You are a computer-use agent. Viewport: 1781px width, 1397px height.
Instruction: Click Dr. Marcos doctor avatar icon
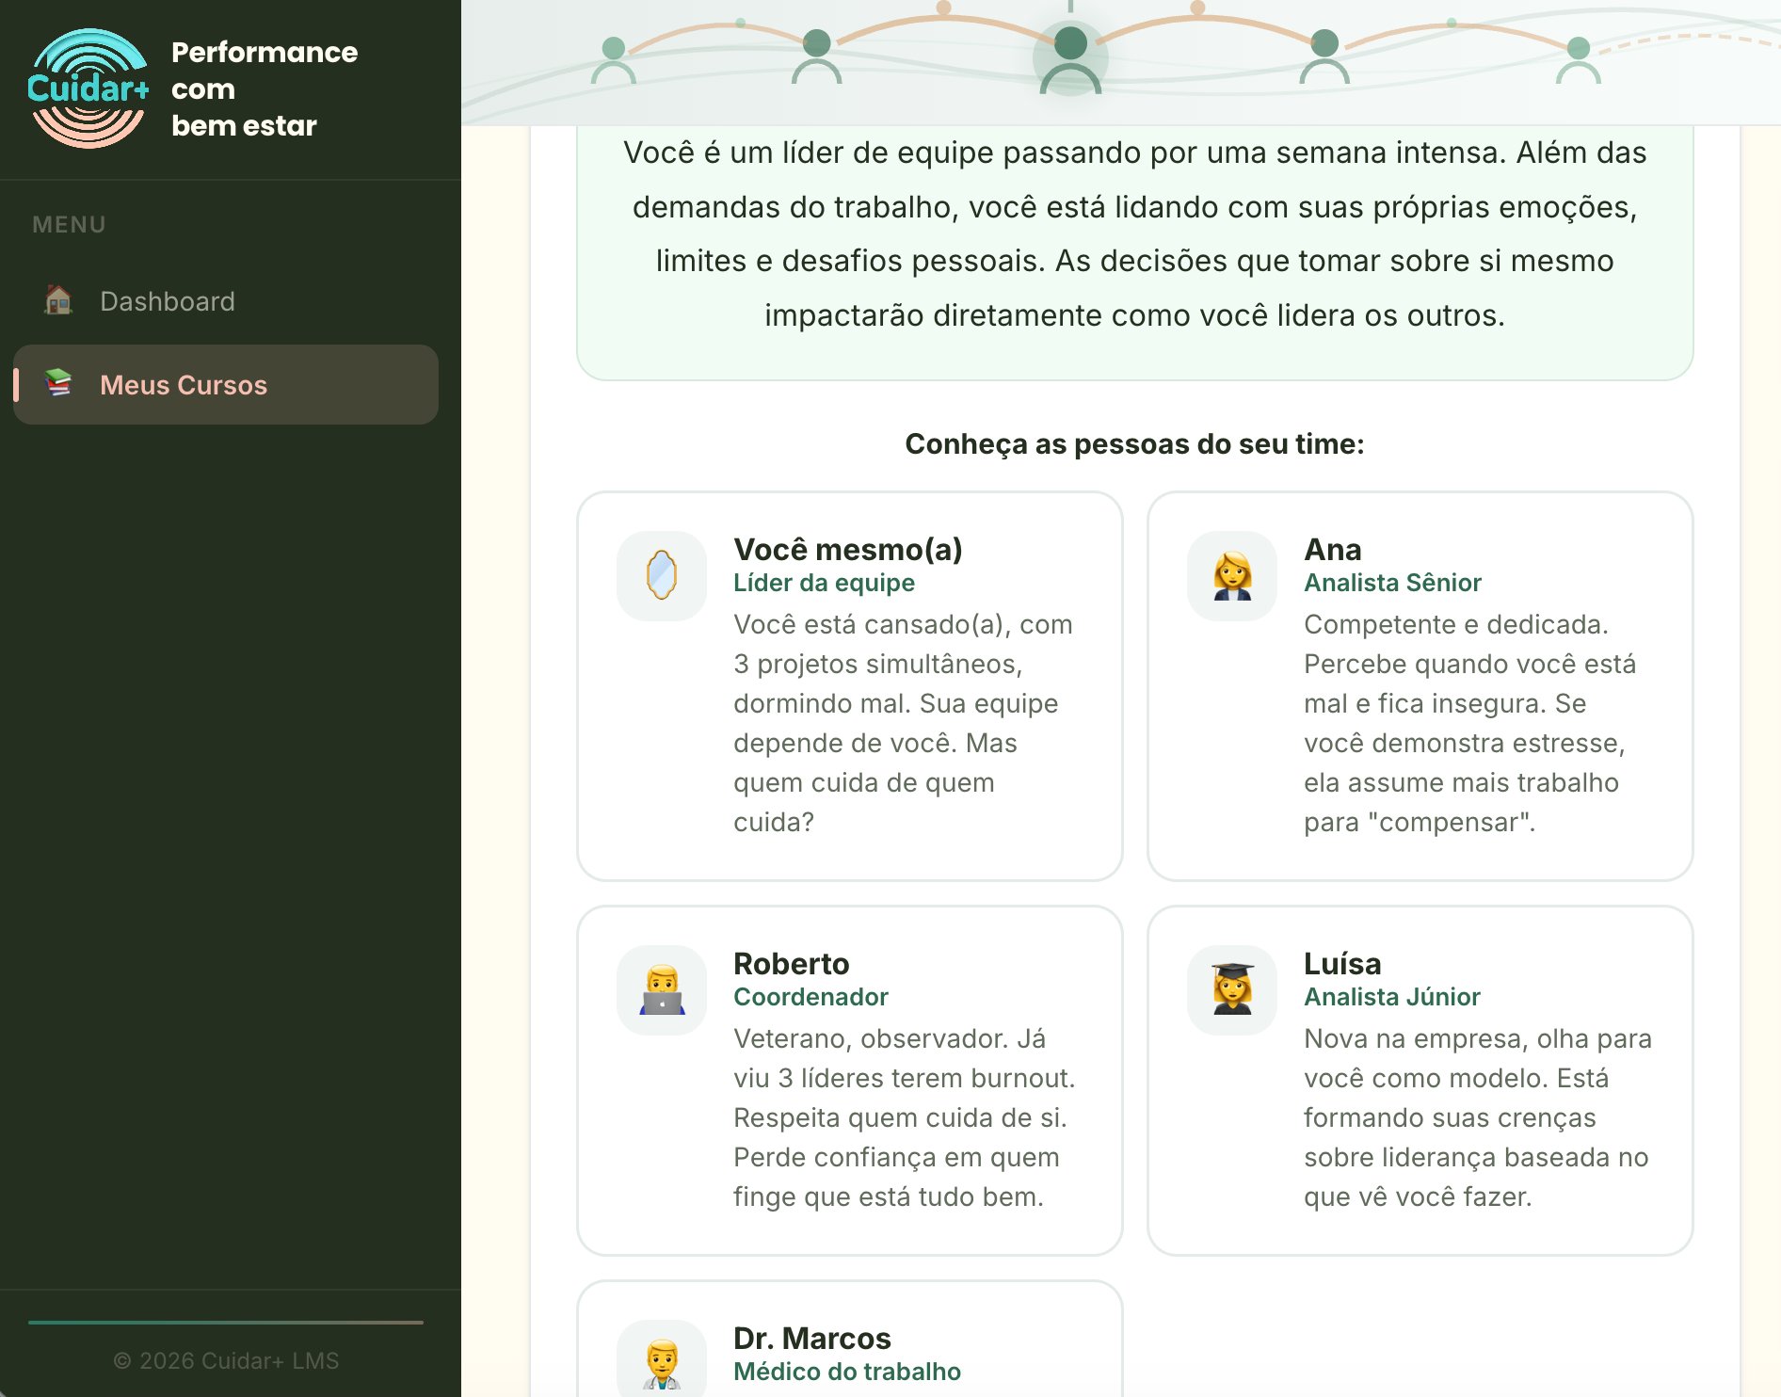tap(662, 1363)
